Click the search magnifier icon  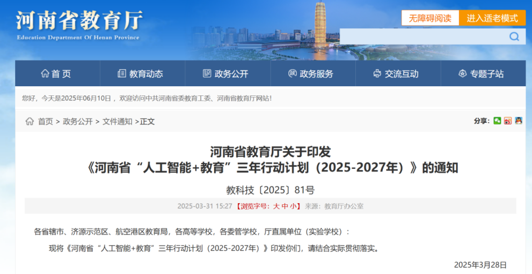514,36
